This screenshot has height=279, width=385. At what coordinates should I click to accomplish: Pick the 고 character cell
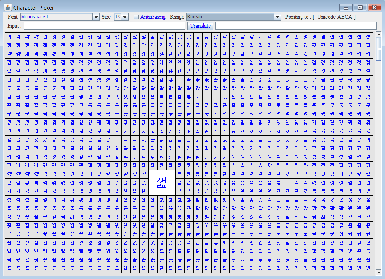point(180,79)
